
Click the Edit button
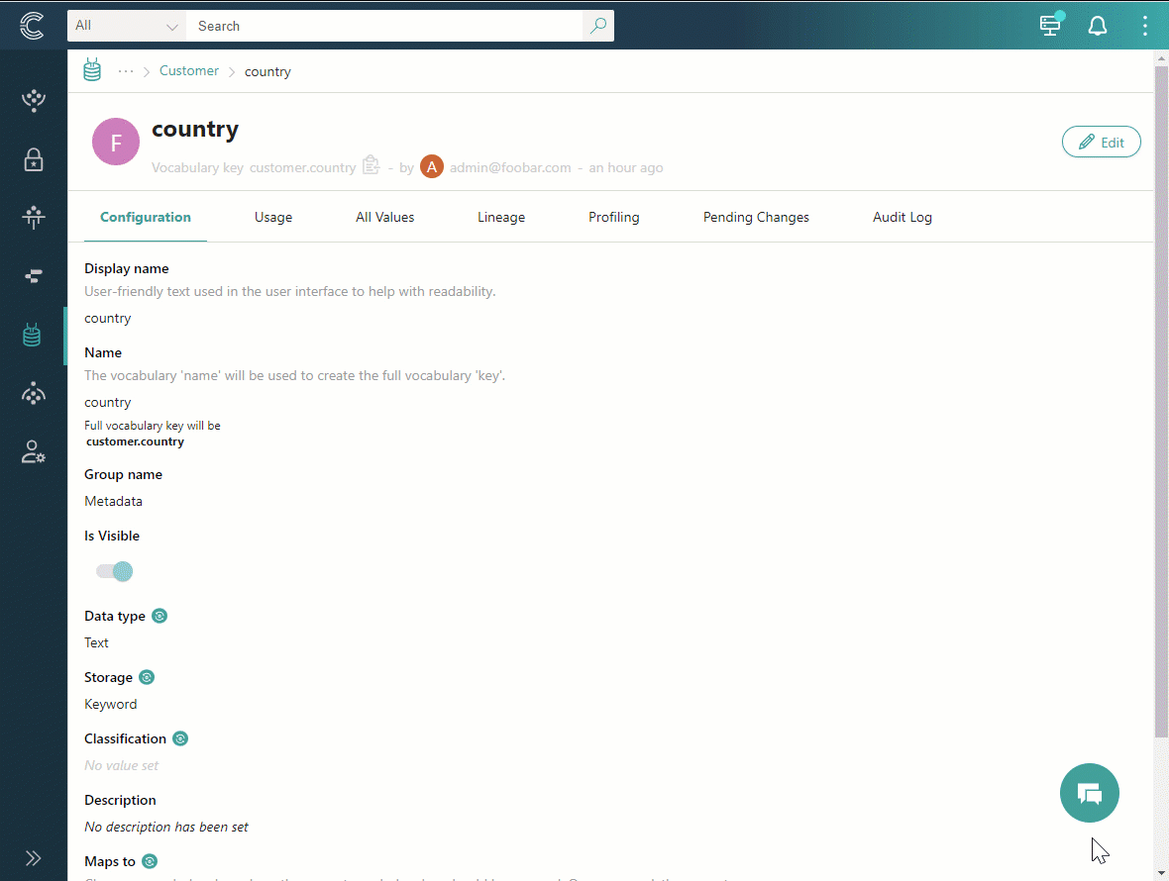pos(1101,142)
